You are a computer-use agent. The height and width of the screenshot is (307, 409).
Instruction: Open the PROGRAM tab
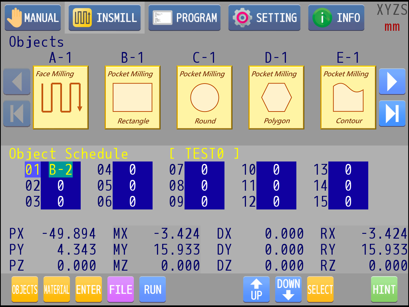[x=184, y=18]
